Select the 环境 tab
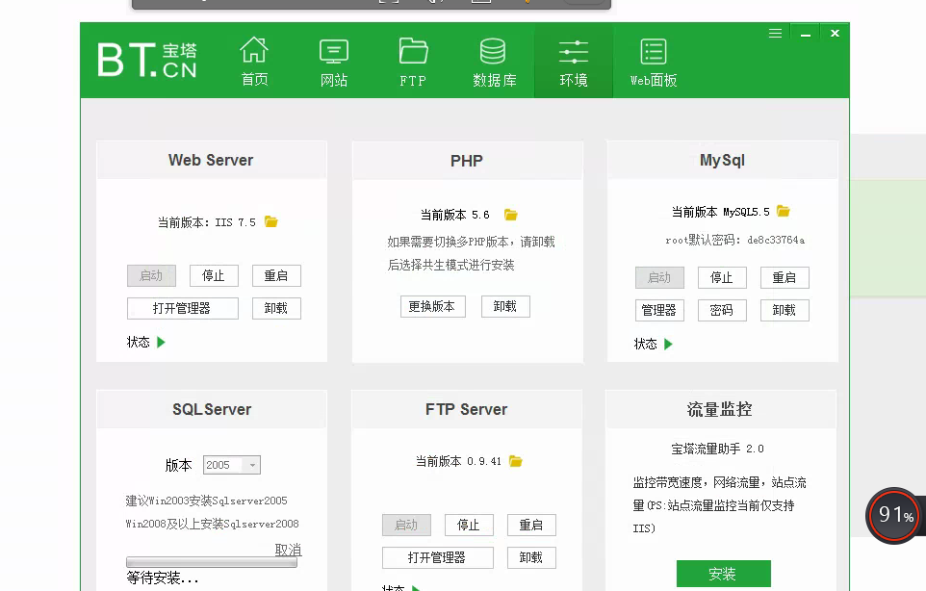This screenshot has width=926, height=591. pyautogui.click(x=574, y=62)
